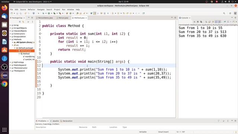The image size is (238, 134).
Task: Click the Clear Console icon
Action: [x=206, y=22]
